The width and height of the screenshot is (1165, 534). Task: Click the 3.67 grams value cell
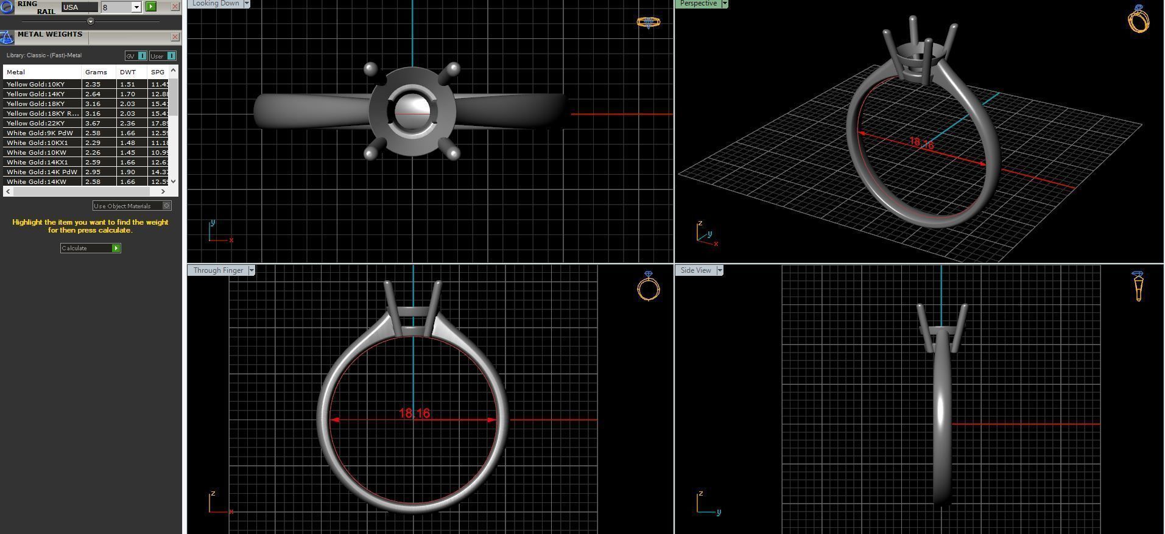(99, 123)
